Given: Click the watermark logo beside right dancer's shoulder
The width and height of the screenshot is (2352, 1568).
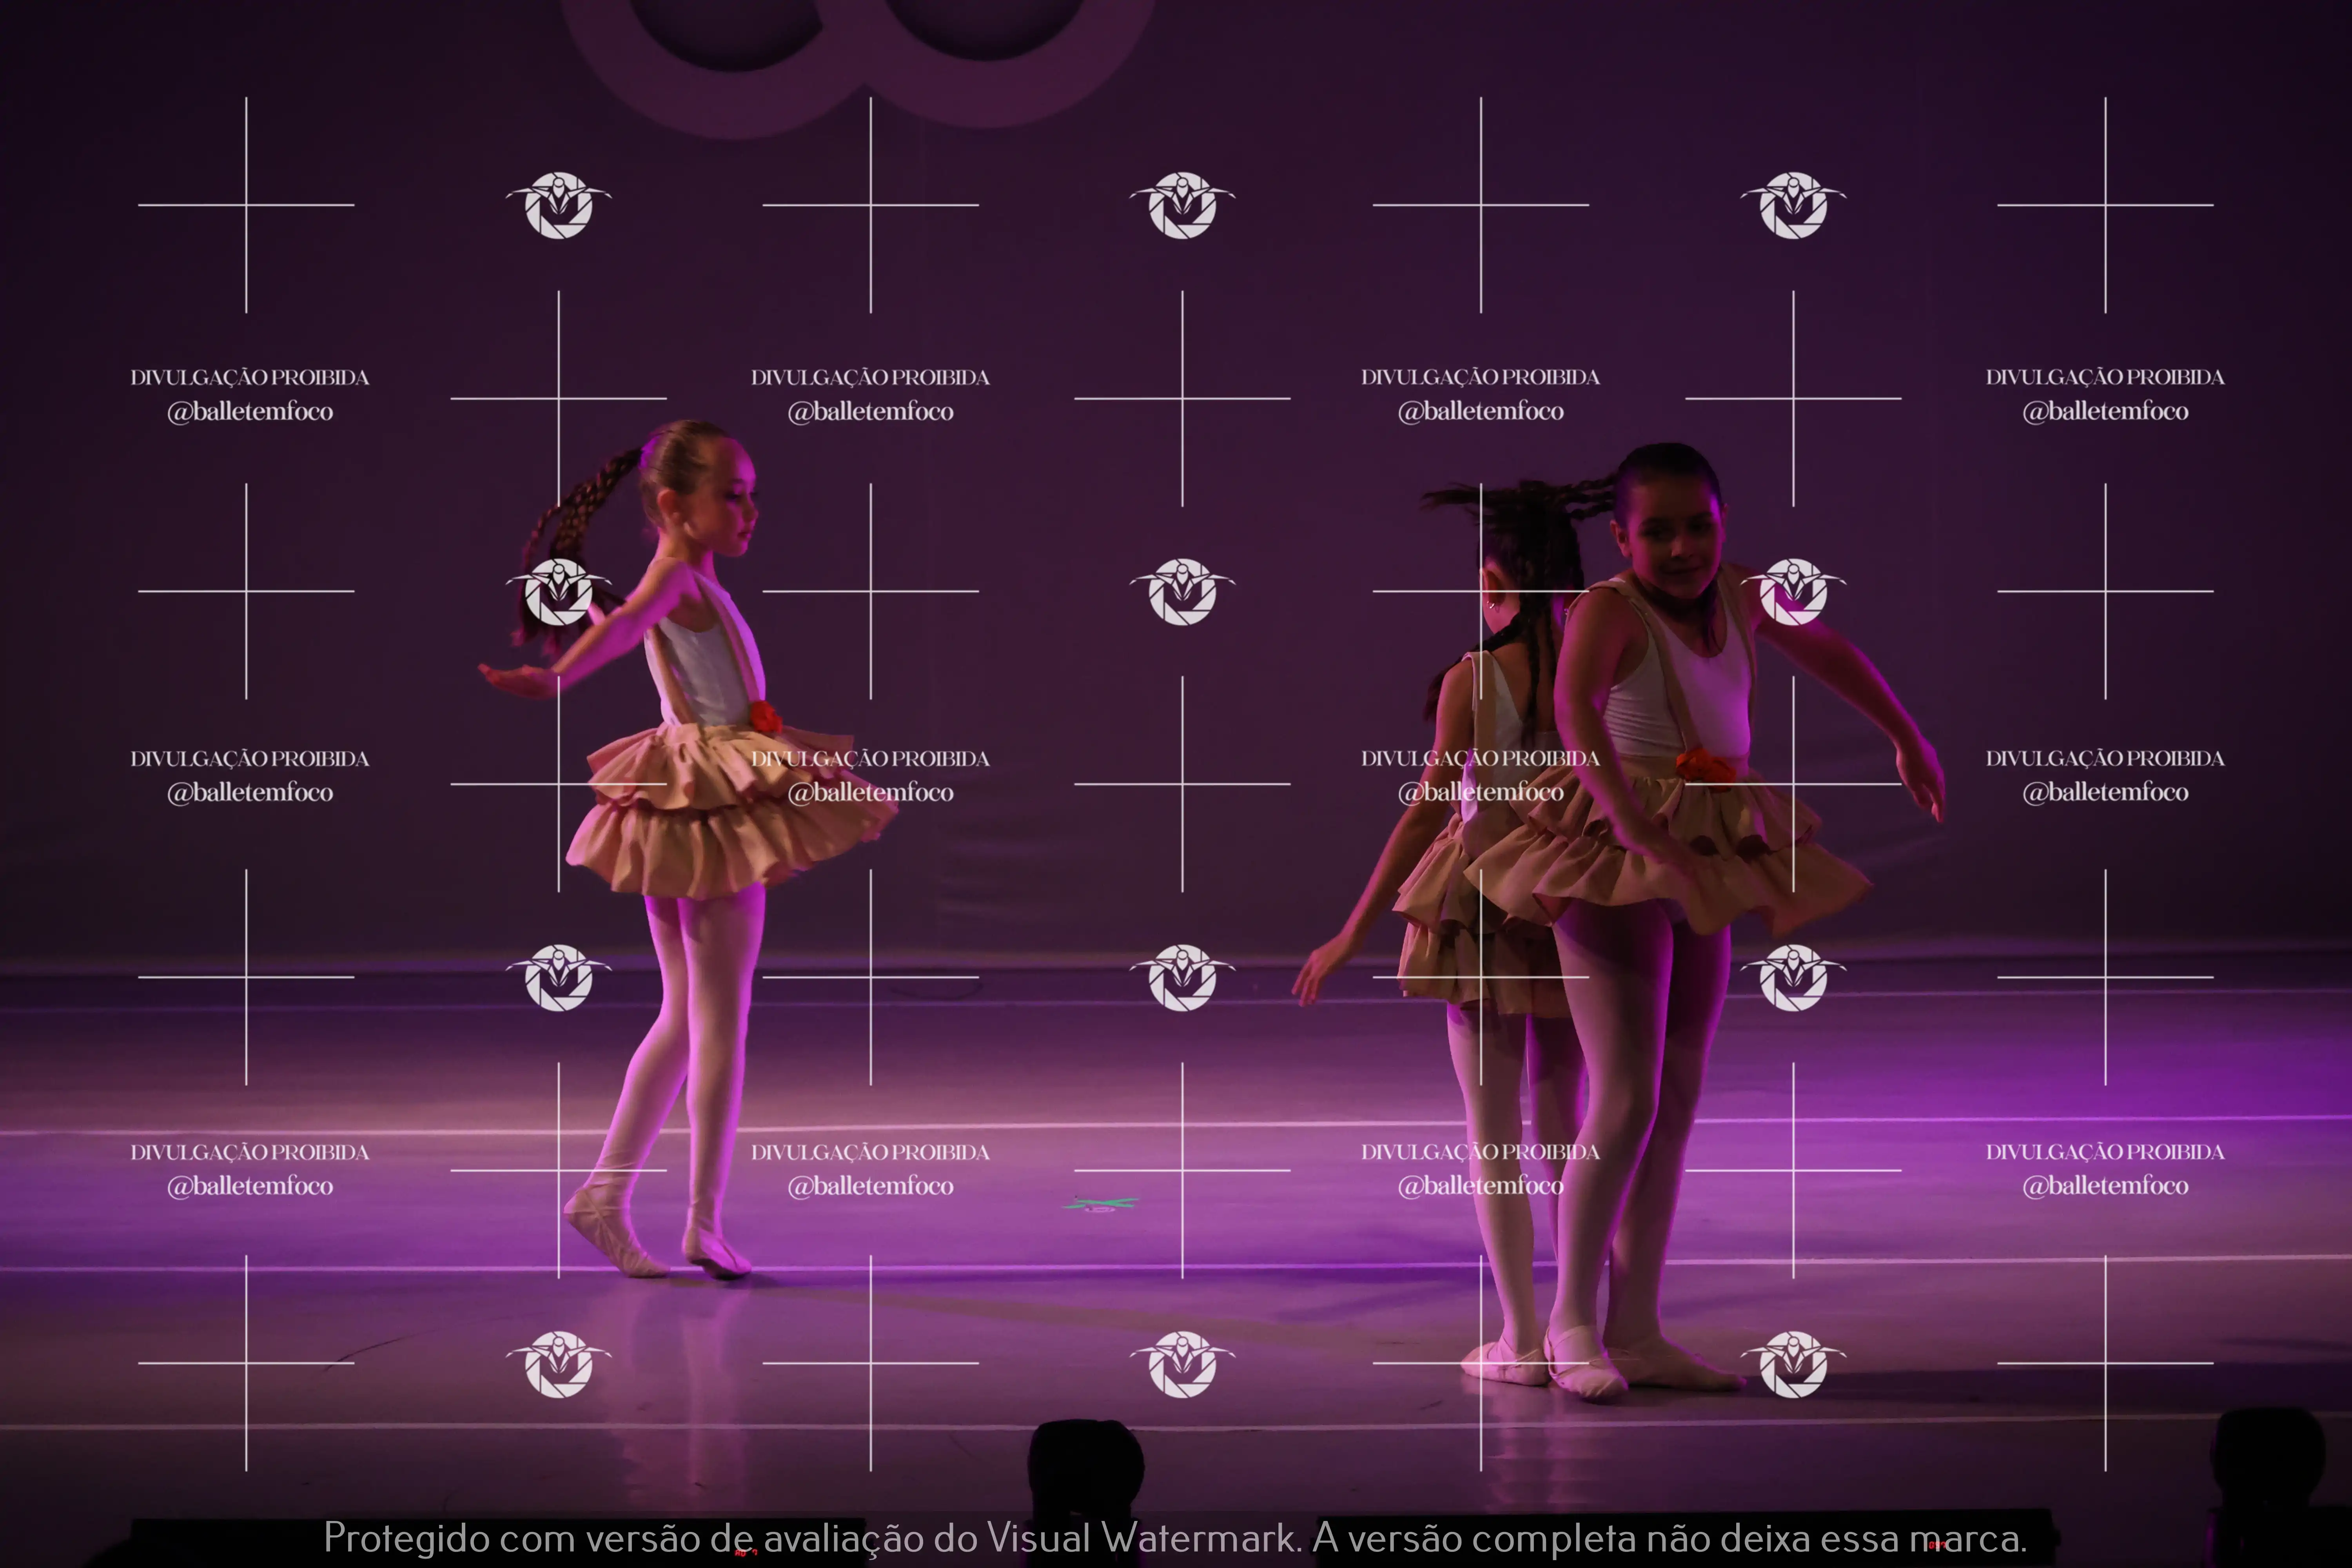Looking at the screenshot, I should point(1793,592).
